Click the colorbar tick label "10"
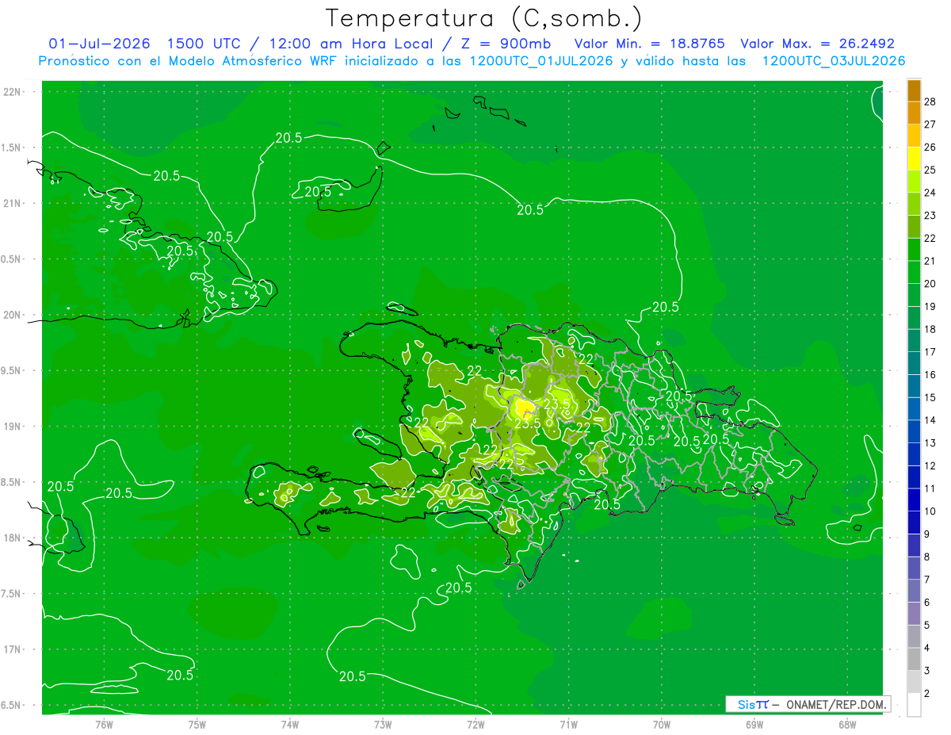 click(x=930, y=511)
